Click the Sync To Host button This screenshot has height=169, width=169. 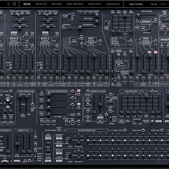136,4
